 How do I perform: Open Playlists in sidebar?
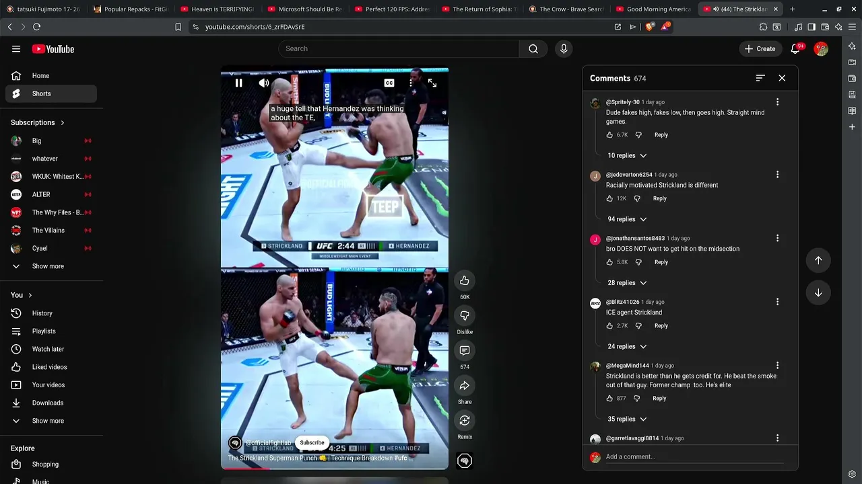[51, 331]
